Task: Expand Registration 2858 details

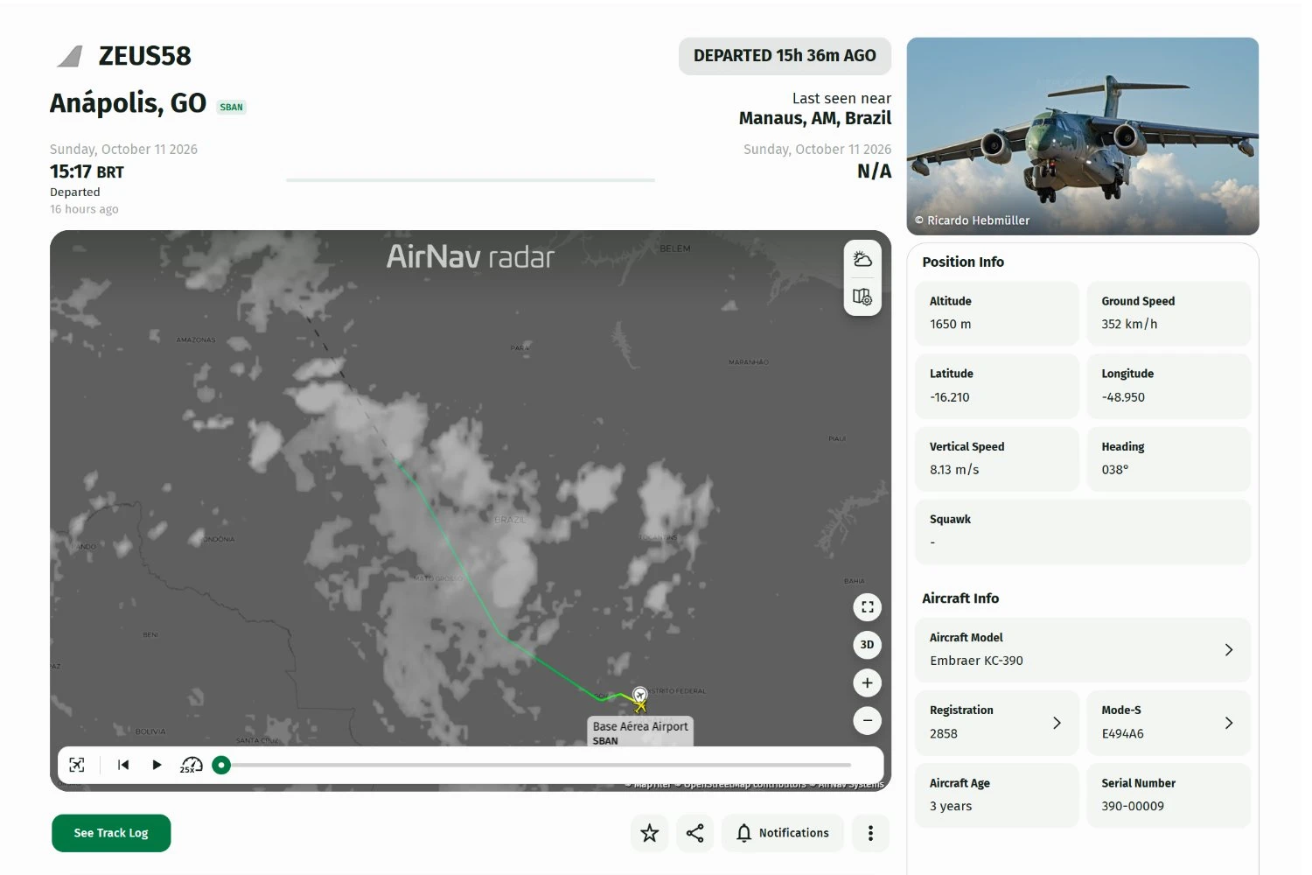Action: (996, 723)
